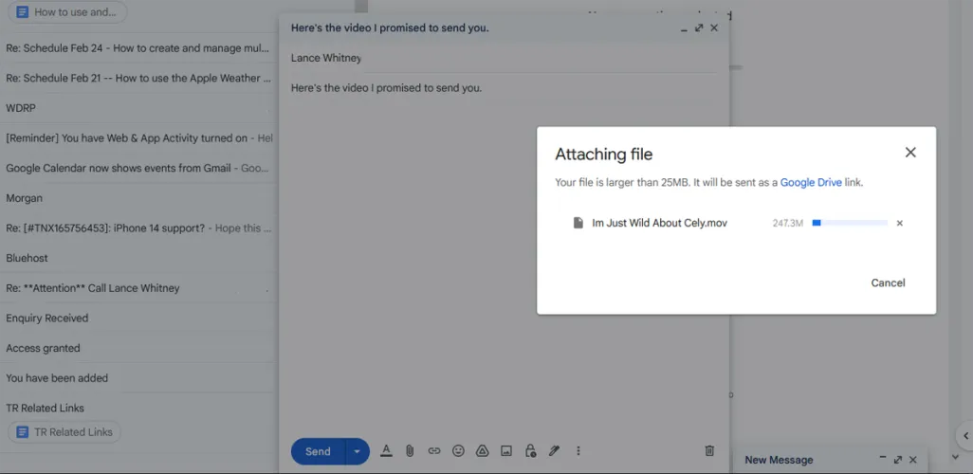Open the Google Drive link

tap(811, 182)
